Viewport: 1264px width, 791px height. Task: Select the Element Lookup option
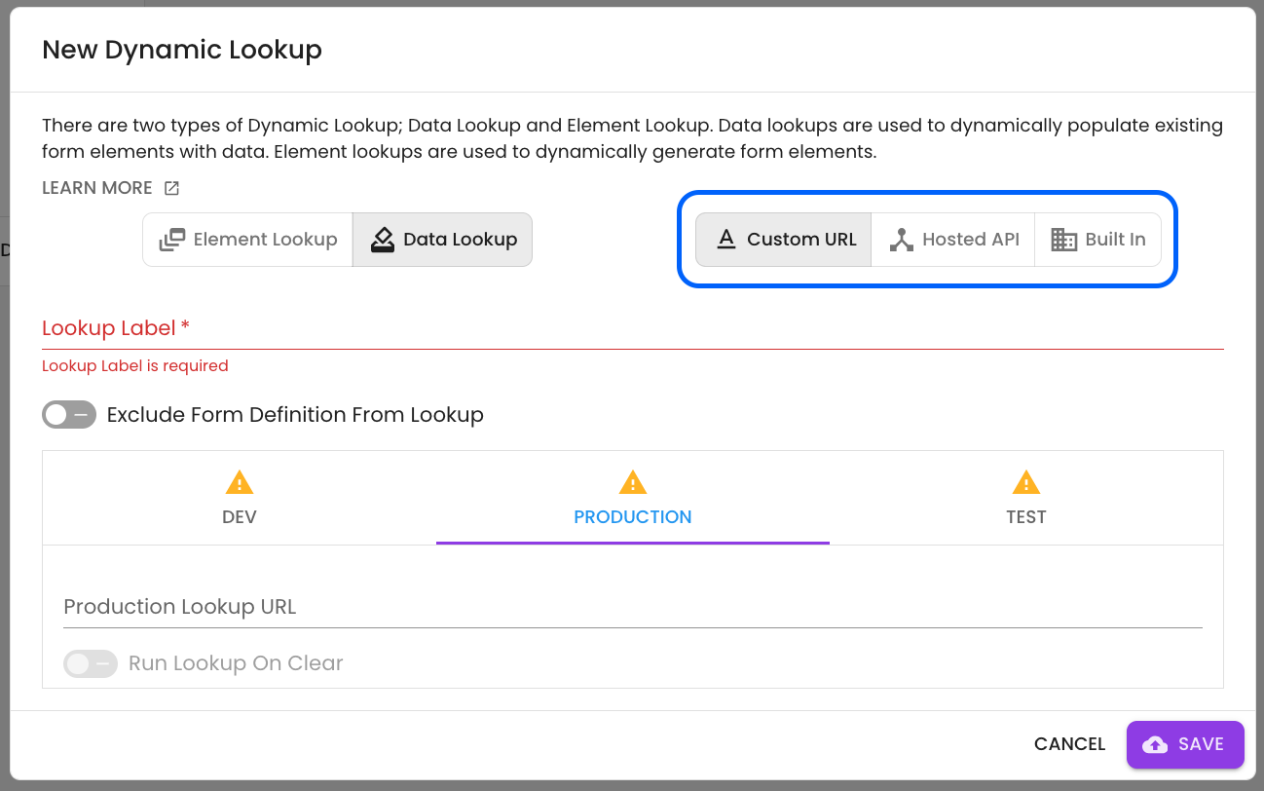coord(248,240)
